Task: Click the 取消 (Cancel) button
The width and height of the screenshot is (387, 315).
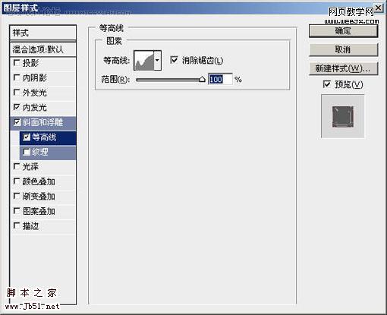Action: (x=343, y=49)
